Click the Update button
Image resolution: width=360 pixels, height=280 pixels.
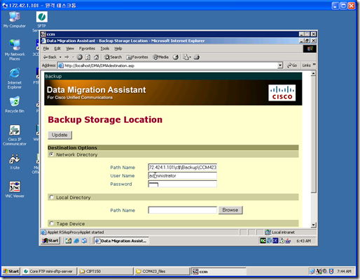60,135
